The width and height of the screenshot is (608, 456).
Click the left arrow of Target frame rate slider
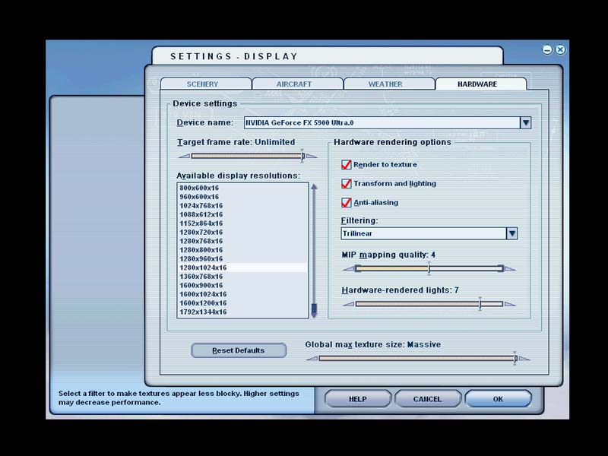183,157
